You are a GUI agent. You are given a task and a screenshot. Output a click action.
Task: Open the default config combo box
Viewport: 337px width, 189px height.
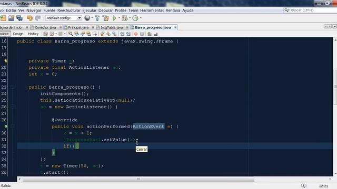(x=63, y=18)
